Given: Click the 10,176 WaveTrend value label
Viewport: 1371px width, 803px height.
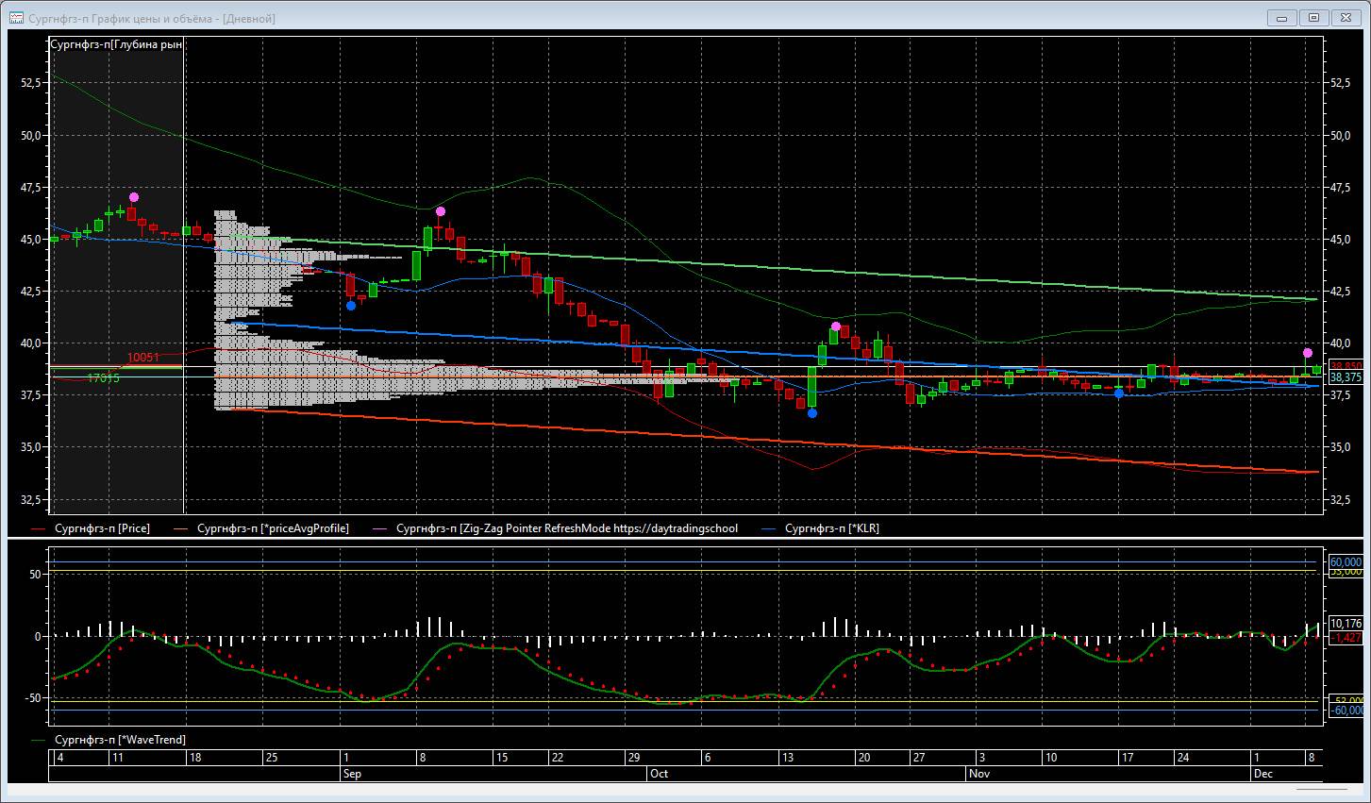Looking at the screenshot, I should [1346, 624].
